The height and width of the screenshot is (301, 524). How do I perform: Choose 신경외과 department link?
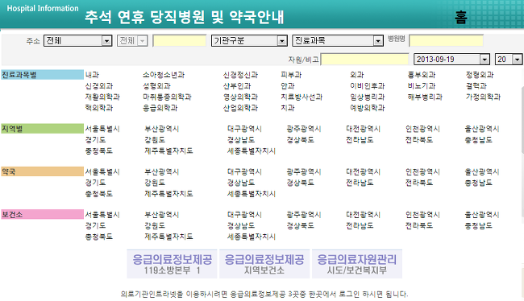99,86
